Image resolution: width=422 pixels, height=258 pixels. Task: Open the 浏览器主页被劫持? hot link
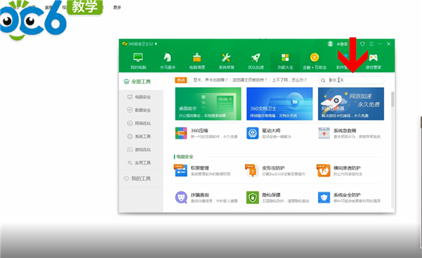(x=250, y=80)
